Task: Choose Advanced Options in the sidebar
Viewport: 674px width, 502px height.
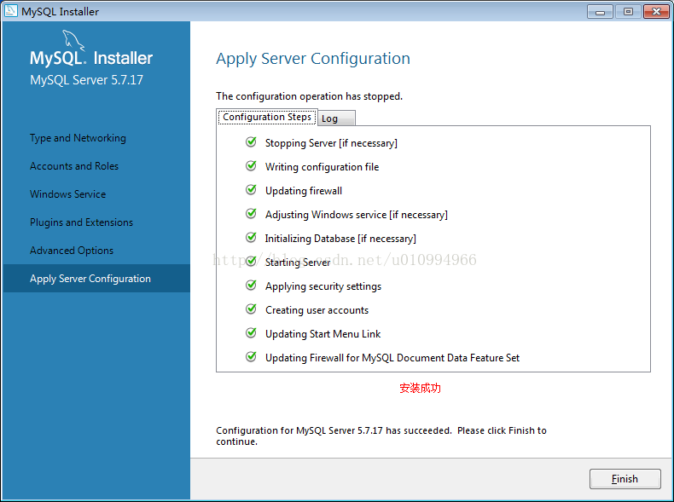Action: click(x=72, y=251)
